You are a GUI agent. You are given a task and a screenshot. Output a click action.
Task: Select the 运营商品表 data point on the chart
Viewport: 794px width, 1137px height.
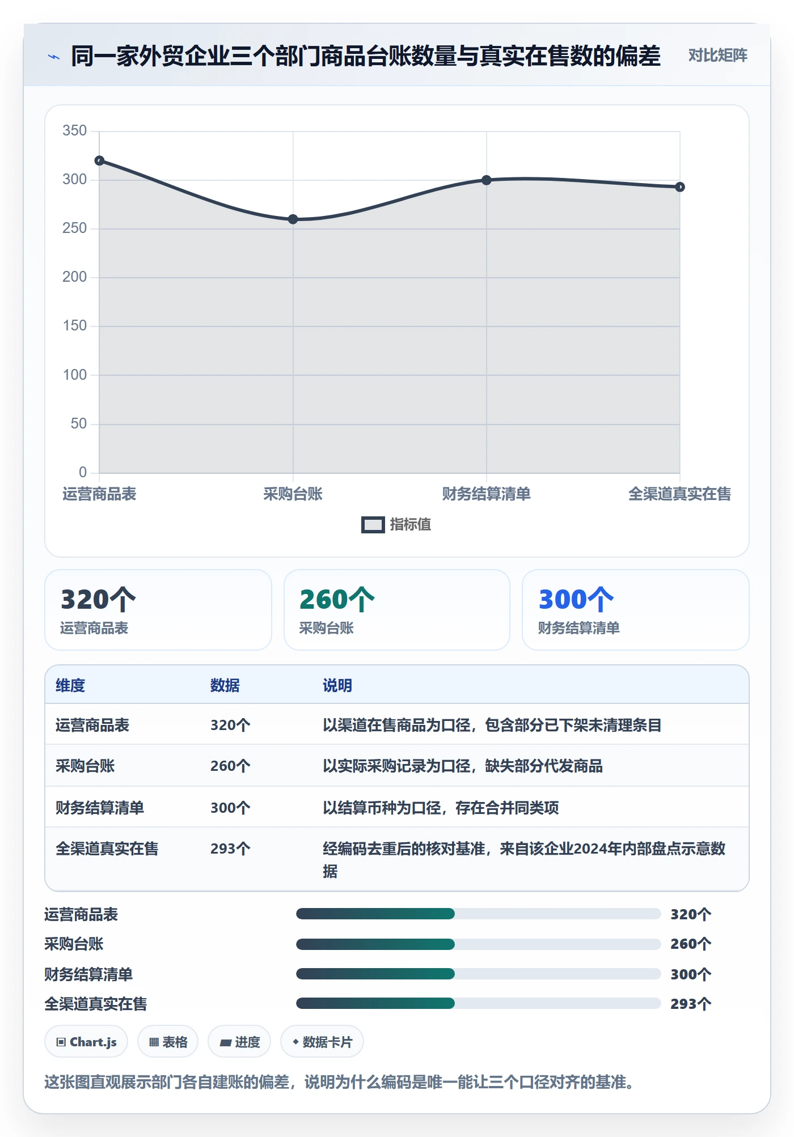pyautogui.click(x=99, y=160)
